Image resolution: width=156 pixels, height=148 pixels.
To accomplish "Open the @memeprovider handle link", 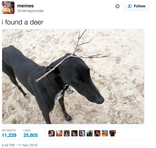I will [x=31, y=11].
